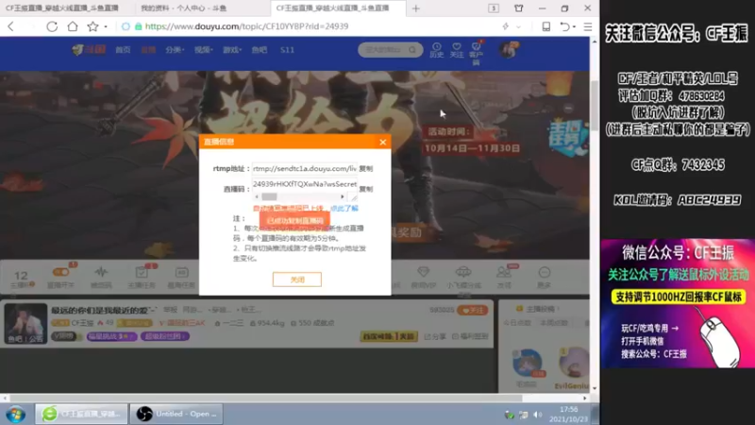
Task: Switch to Untitled - Open taskbar window
Action: pyautogui.click(x=176, y=414)
